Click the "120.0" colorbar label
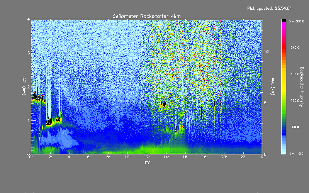 (x=295, y=101)
